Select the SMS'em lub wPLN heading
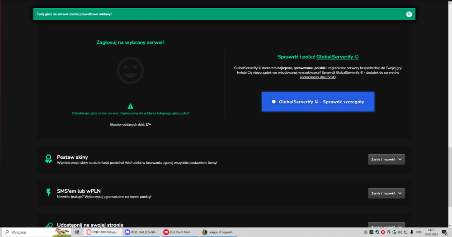 pyautogui.click(x=79, y=191)
